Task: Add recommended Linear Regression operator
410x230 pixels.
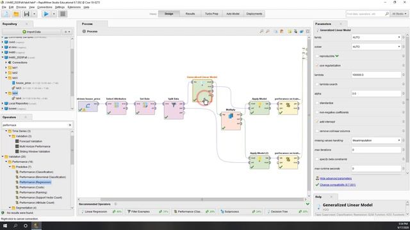Action: point(101,211)
